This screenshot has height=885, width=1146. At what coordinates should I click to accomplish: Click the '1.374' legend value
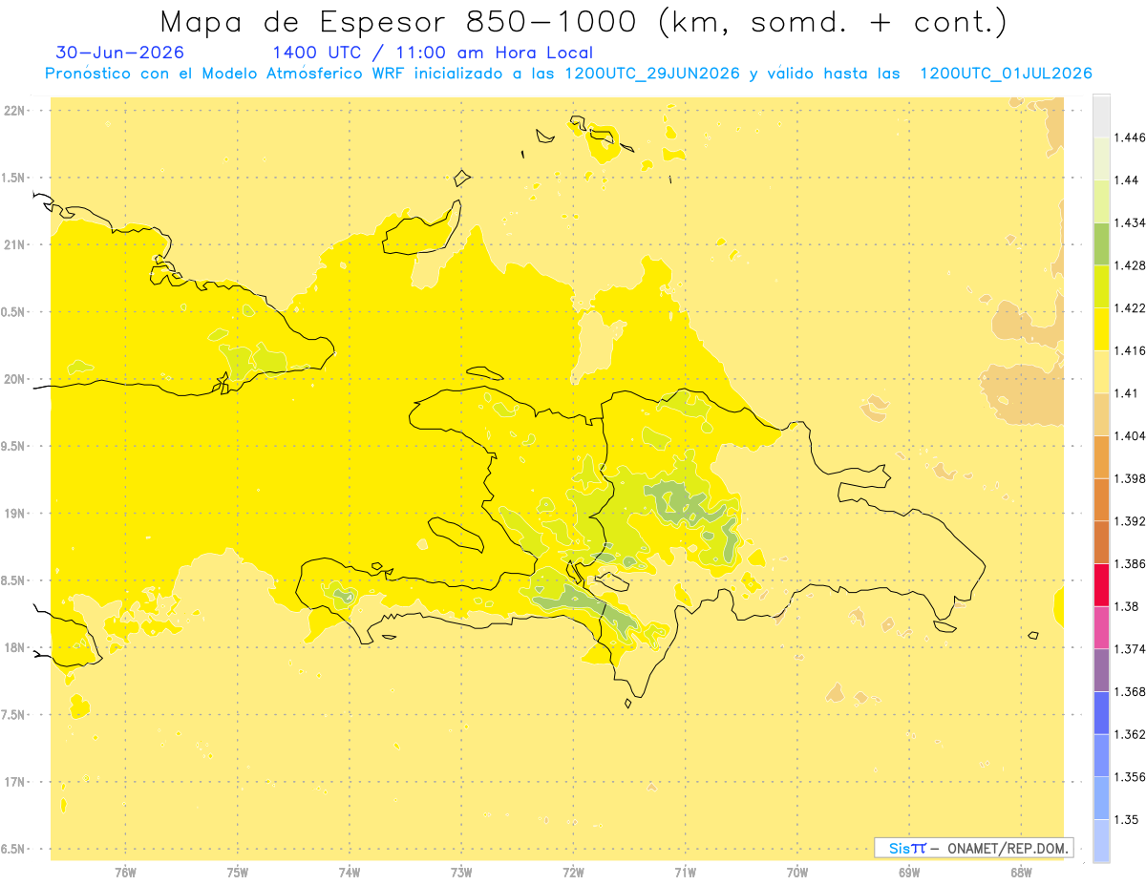[x=1130, y=649]
